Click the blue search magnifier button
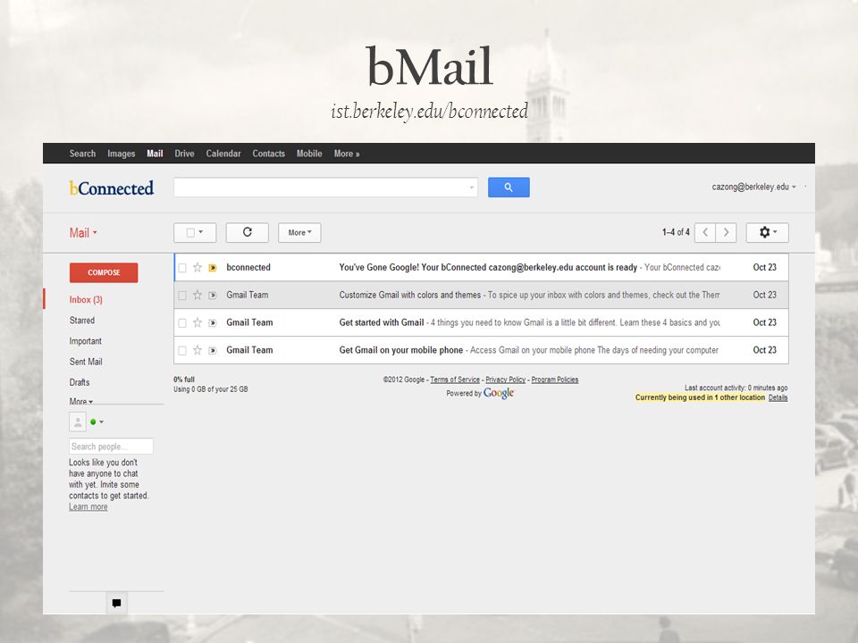 click(x=509, y=187)
